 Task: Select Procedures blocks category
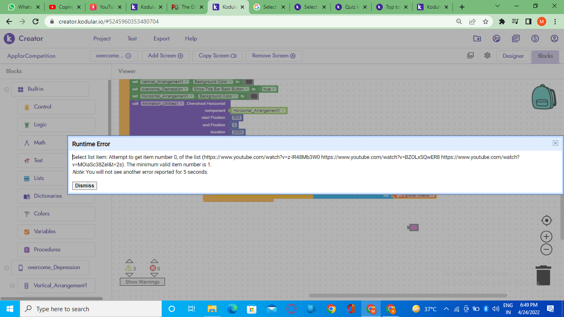[x=56, y=250]
